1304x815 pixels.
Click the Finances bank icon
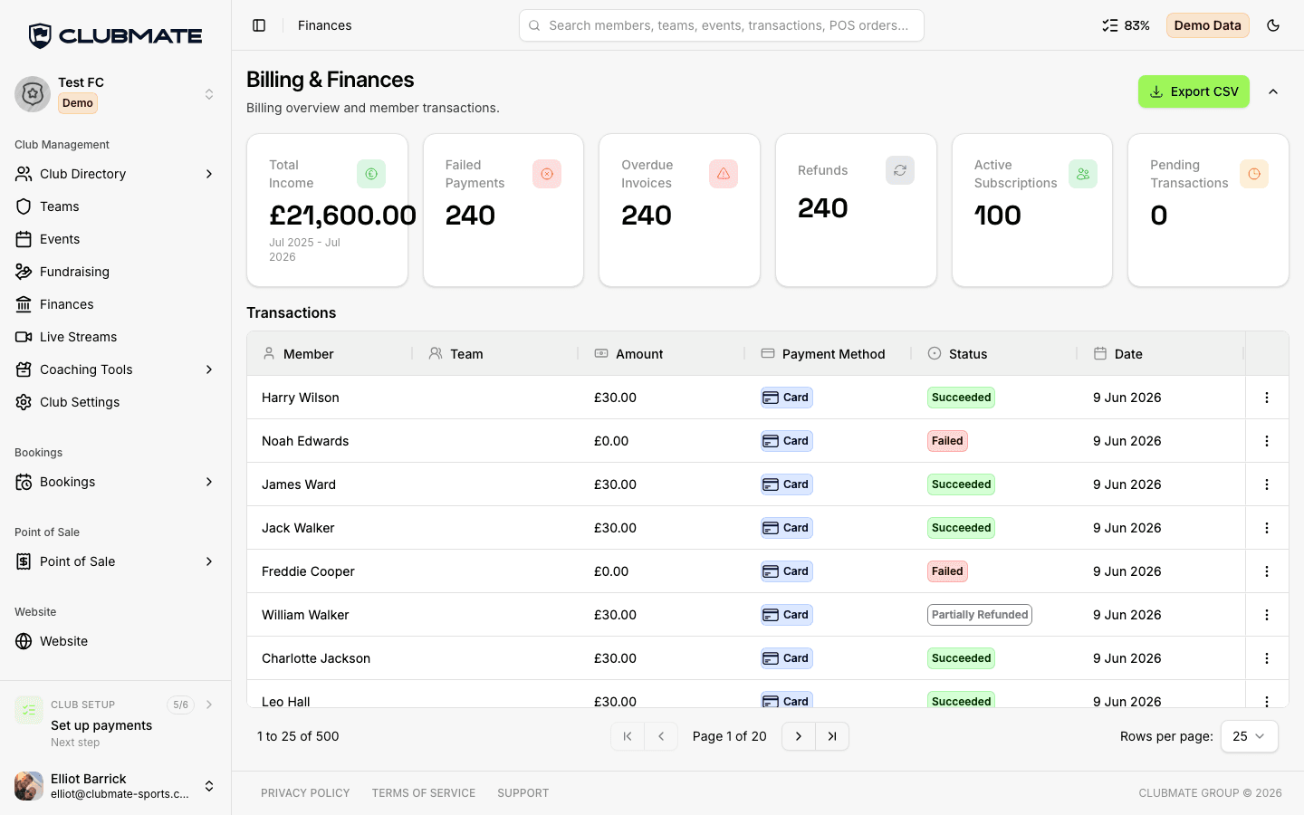pyautogui.click(x=24, y=304)
